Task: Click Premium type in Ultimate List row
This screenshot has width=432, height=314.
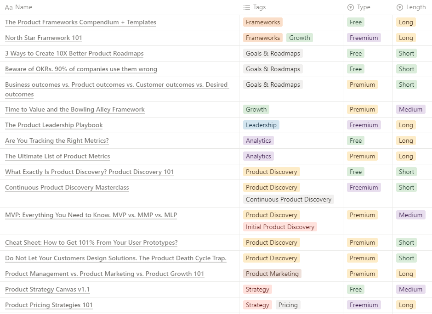Action: pos(362,157)
